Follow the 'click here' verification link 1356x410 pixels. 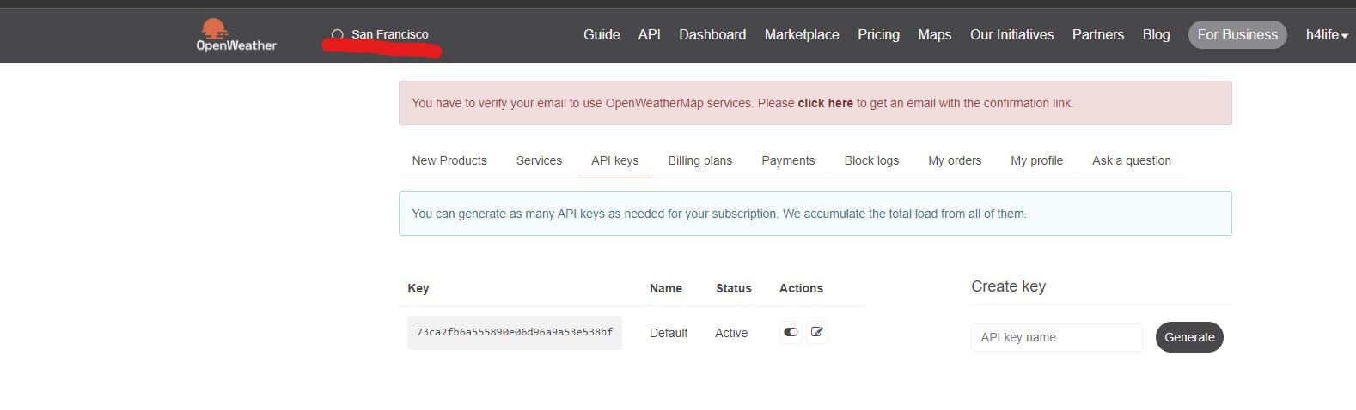(825, 103)
